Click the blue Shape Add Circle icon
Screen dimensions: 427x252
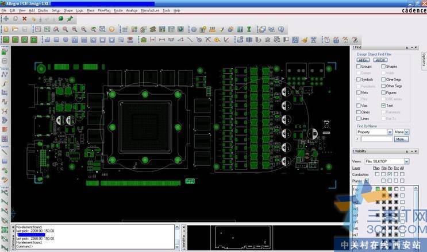pos(66,40)
